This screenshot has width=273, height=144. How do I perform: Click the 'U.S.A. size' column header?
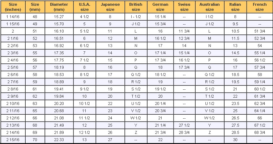point(85,7)
